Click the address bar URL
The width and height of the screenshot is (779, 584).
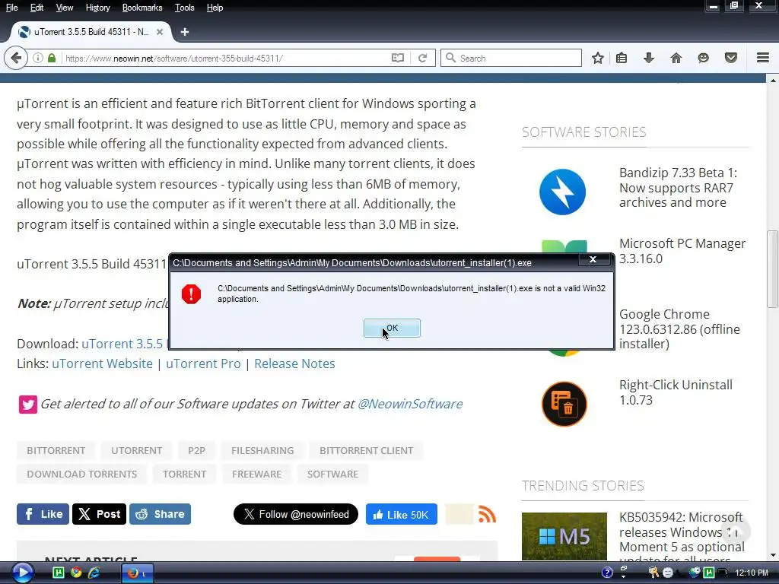174,58
